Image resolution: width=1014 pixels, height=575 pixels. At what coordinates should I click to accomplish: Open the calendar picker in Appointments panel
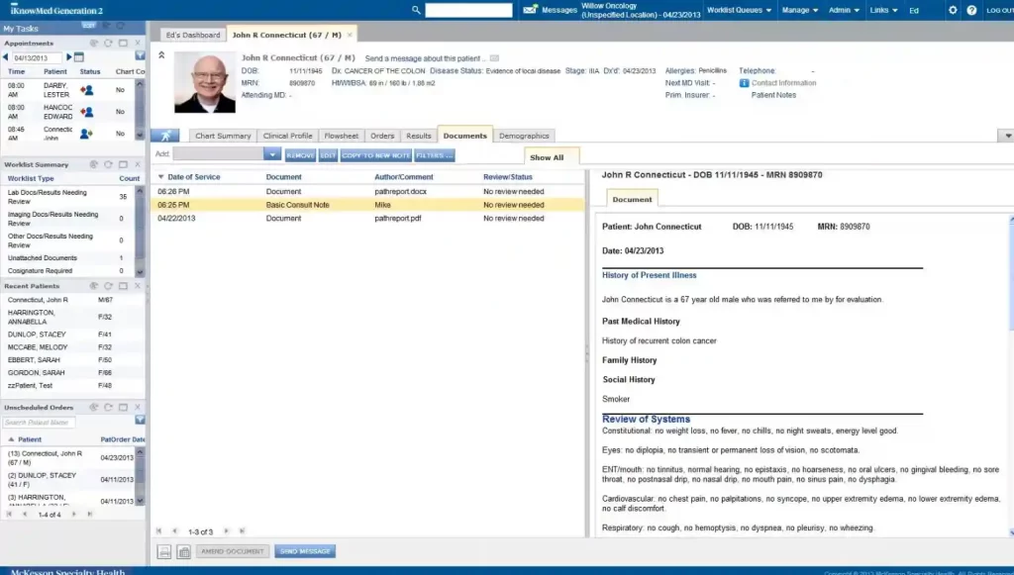click(x=78, y=56)
